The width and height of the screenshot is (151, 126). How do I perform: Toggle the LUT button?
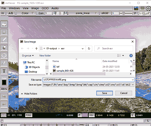(147, 13)
